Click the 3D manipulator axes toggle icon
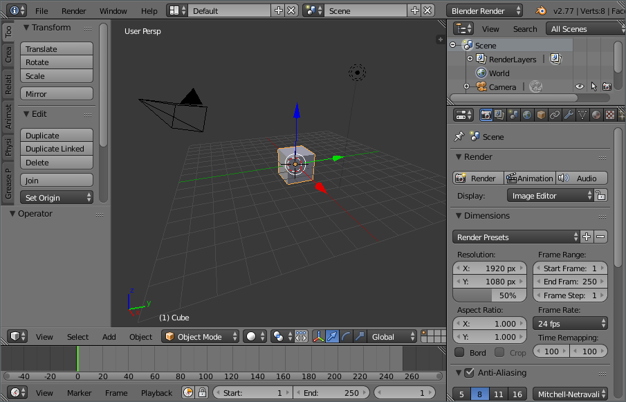This screenshot has height=402, width=626. click(x=319, y=336)
